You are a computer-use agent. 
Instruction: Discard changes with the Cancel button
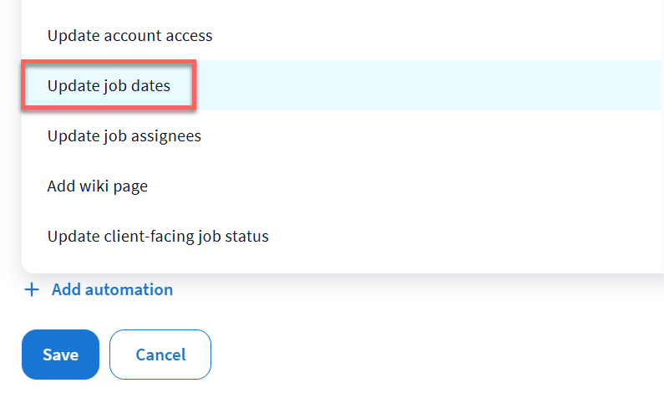pyautogui.click(x=160, y=355)
